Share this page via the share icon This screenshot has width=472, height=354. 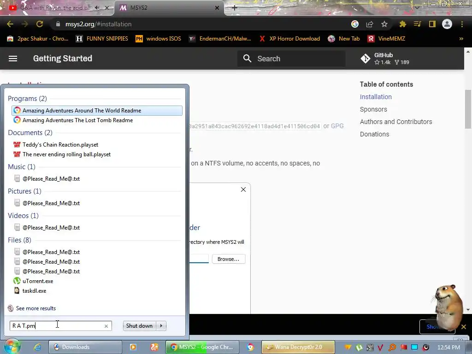pos(370,24)
